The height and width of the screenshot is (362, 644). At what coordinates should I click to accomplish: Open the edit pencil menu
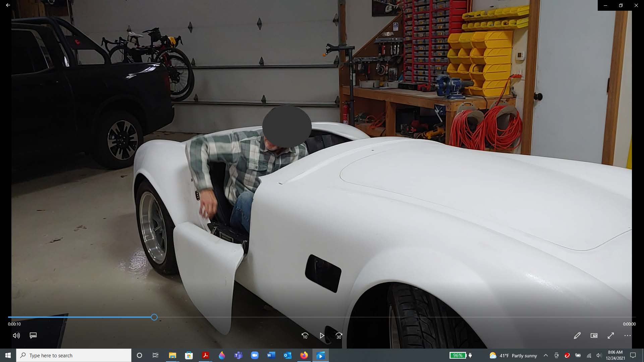click(577, 336)
